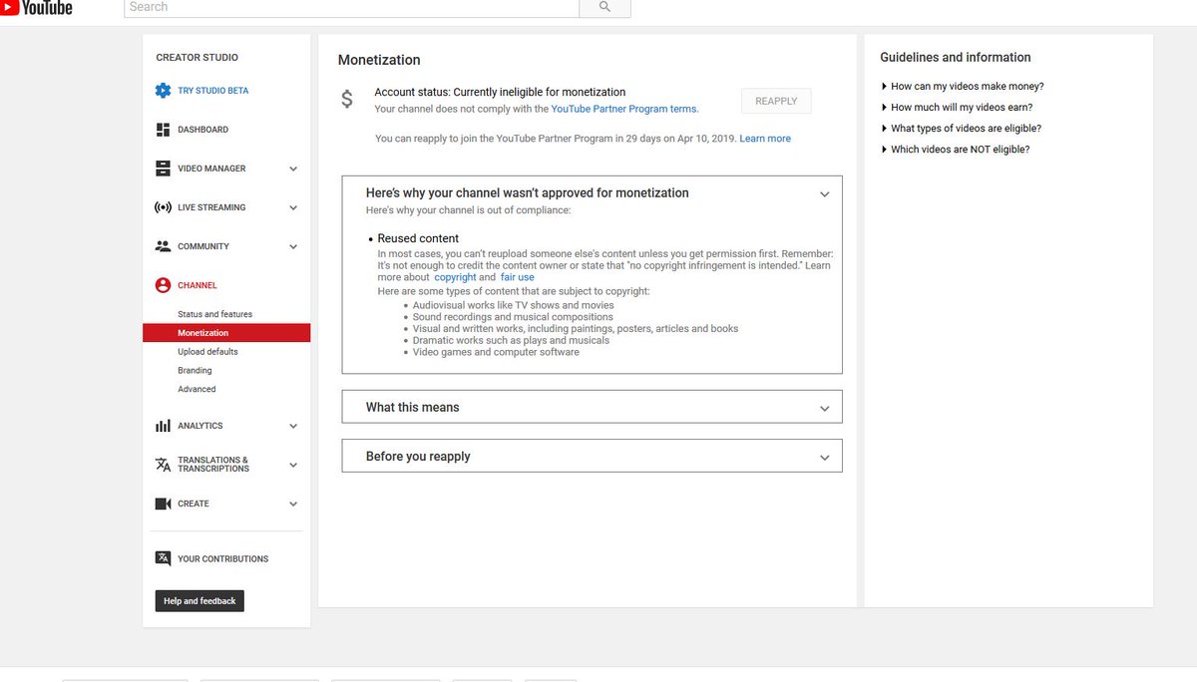
Task: Select the Monetization menu item
Action: [226, 333]
